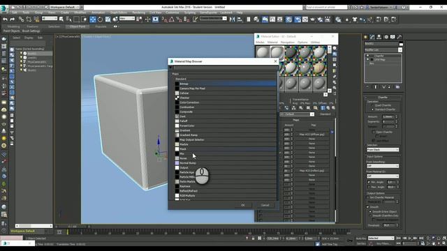The width and height of the screenshot is (447, 251).
Task: Select the Select and Link tool
Action: tap(22, 20)
